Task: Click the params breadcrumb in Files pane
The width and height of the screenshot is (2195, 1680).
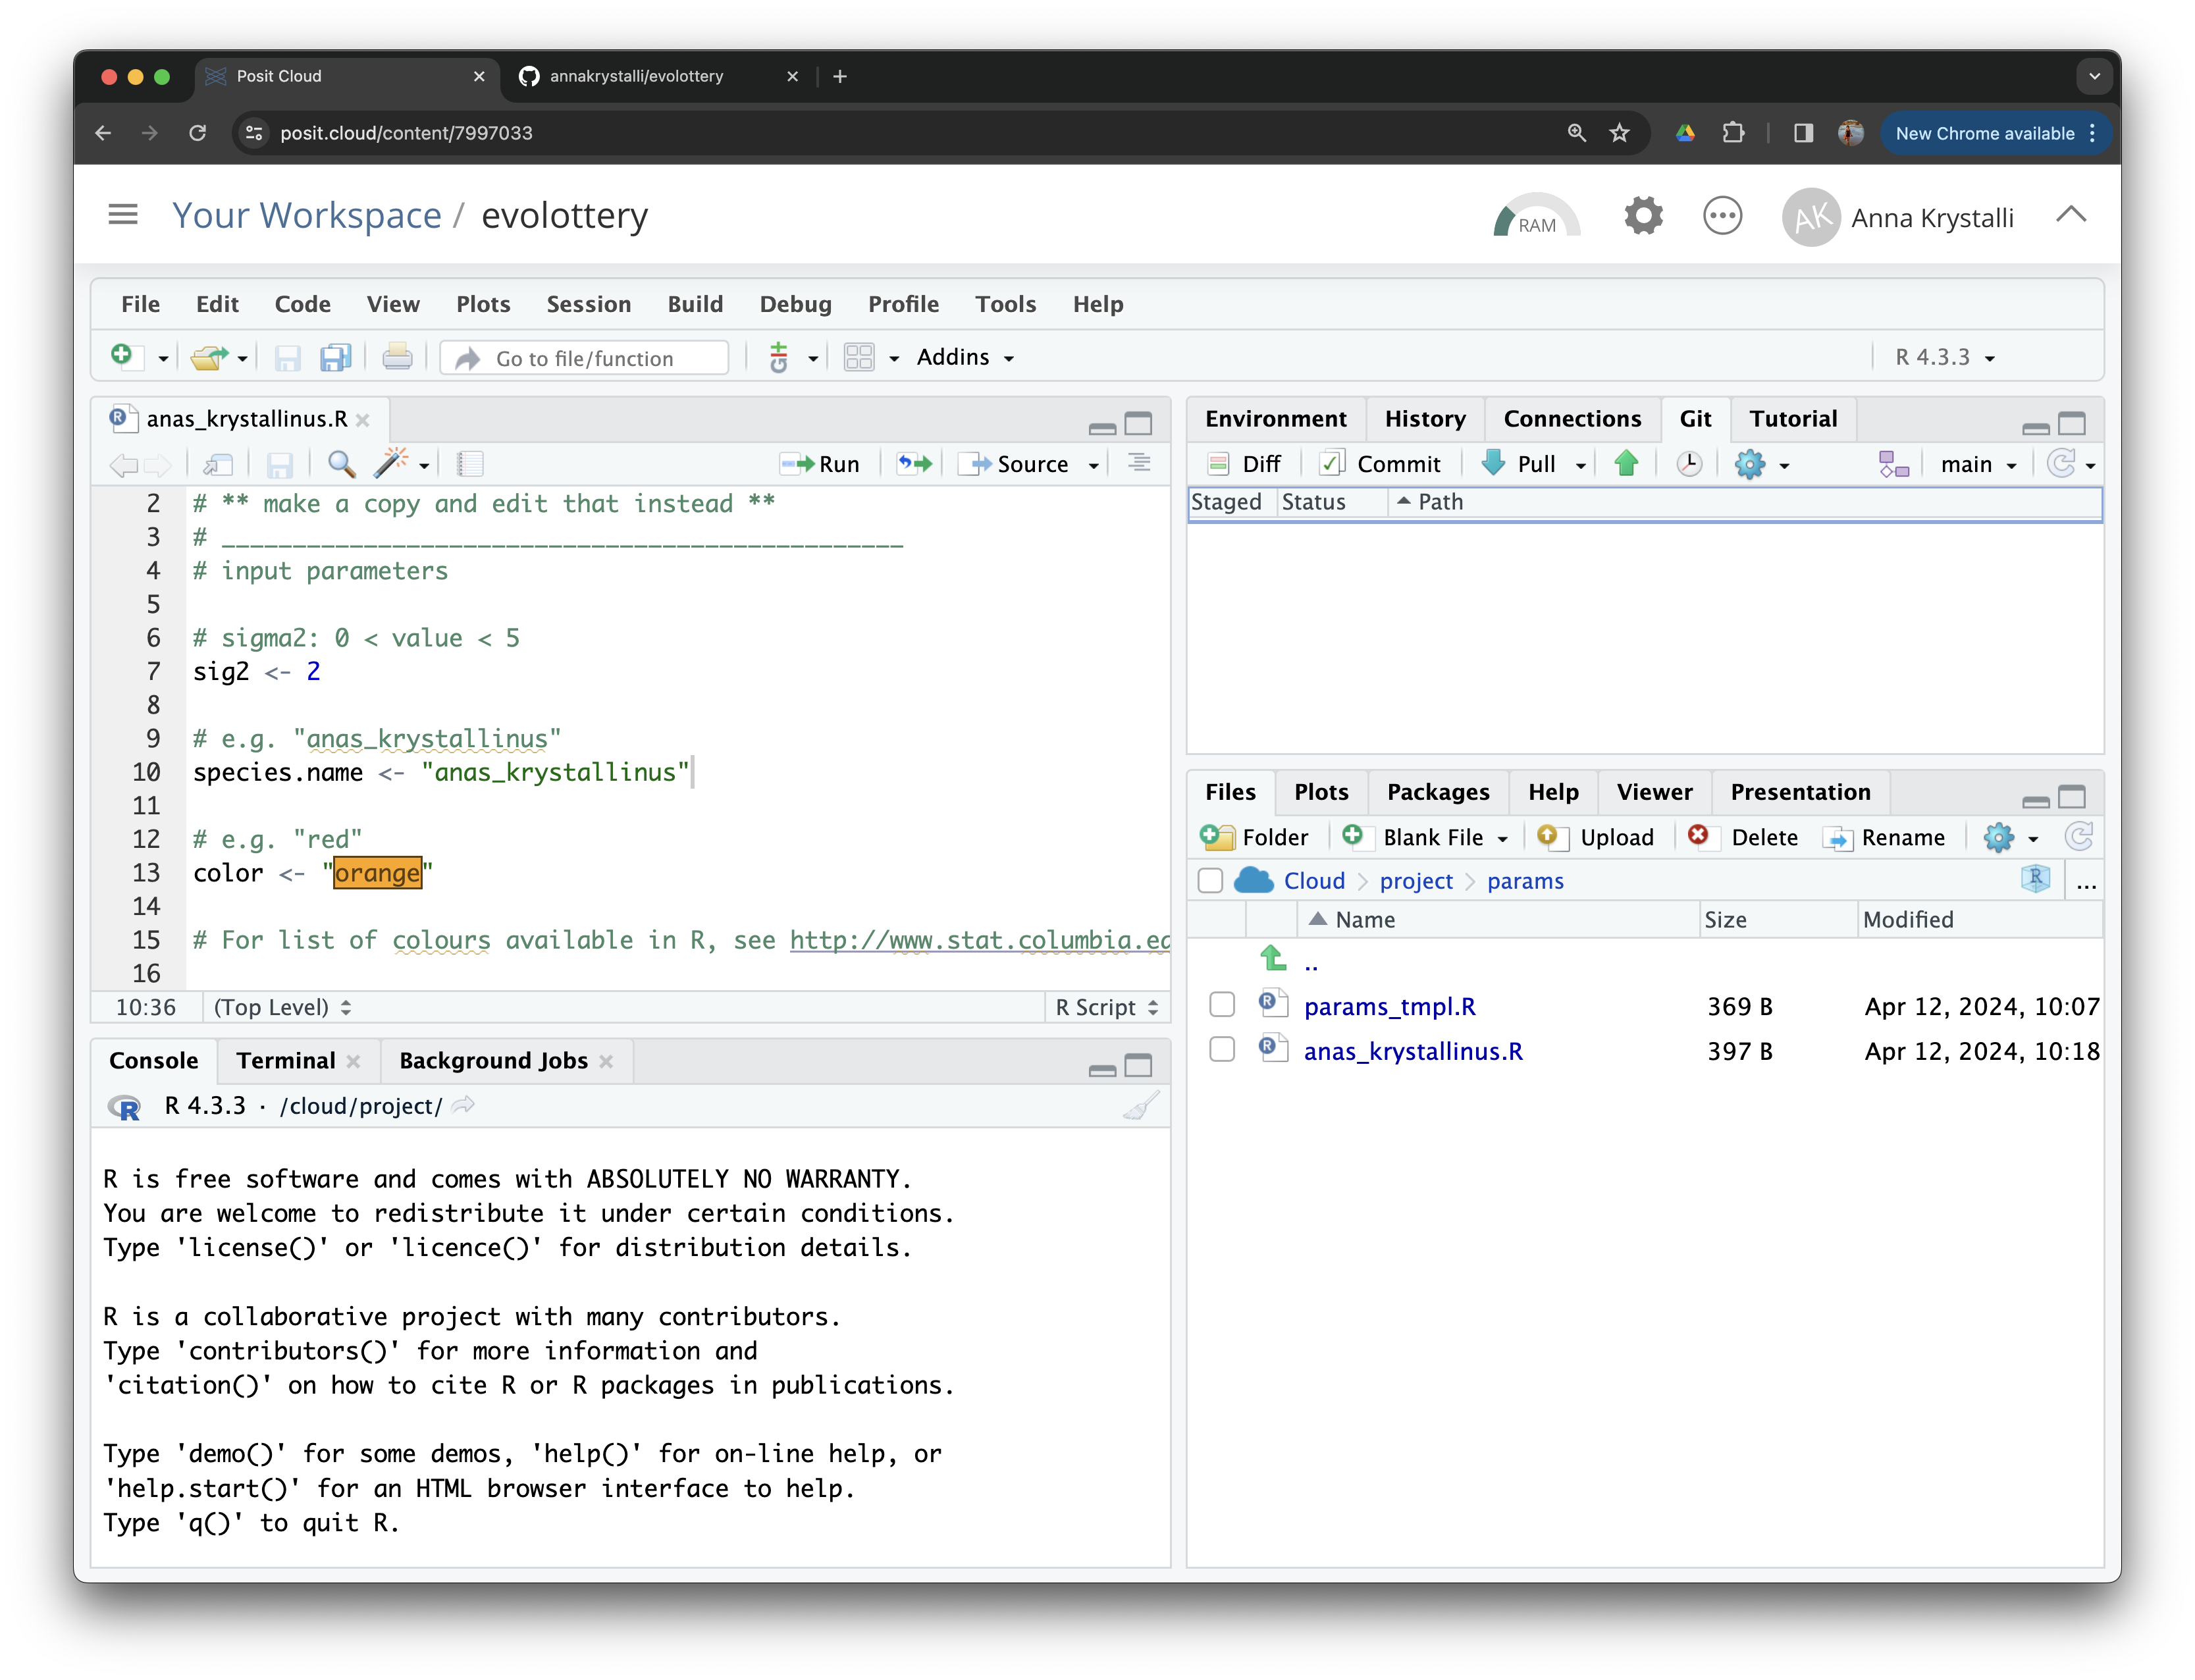Action: click(1524, 881)
